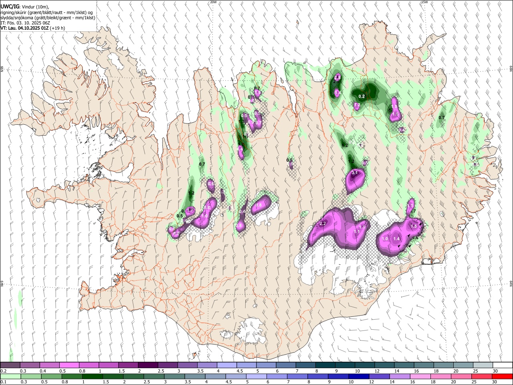513x385 pixels.
Task: Click the '0.2' label in upper legend row
Action: [x=4, y=371]
